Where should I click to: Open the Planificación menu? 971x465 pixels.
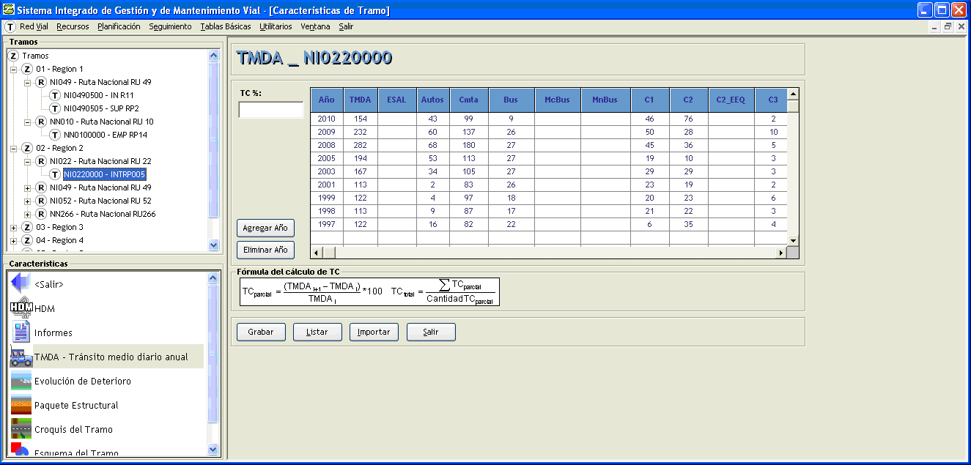(x=119, y=26)
